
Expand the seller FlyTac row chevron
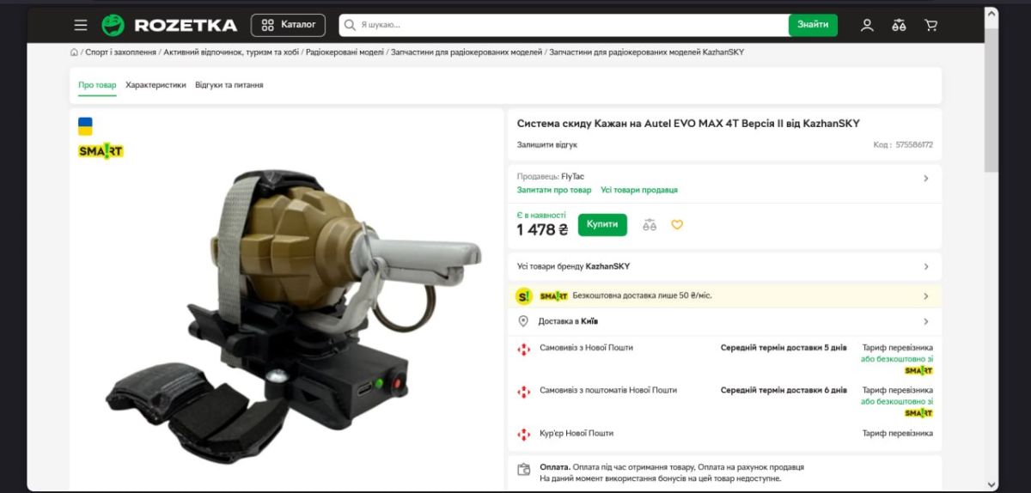[x=925, y=179]
